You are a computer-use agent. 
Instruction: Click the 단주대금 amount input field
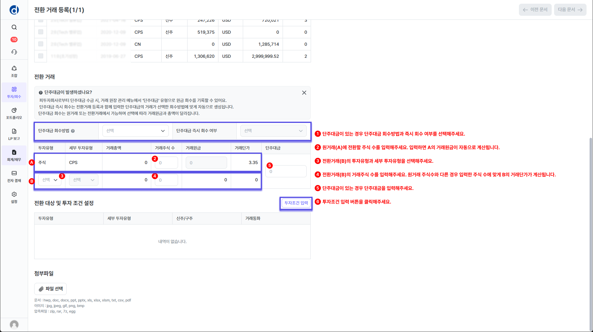286,171
